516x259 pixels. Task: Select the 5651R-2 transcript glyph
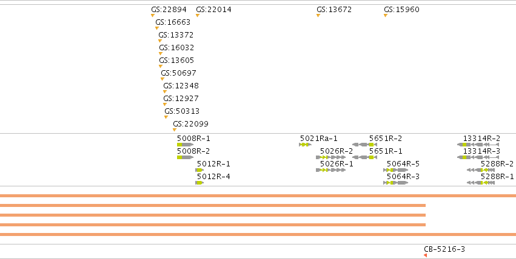(x=363, y=145)
